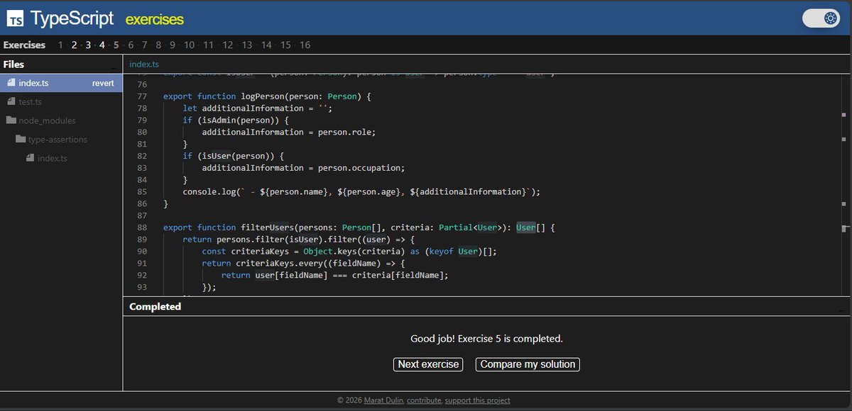Click the Exercises label in navigation
This screenshot has height=411, width=852.
[24, 45]
